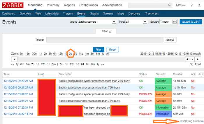Image resolution: width=204 pixels, height=124 pixels.
Task: Click the timeline left arrow button
Action: point(15,59)
